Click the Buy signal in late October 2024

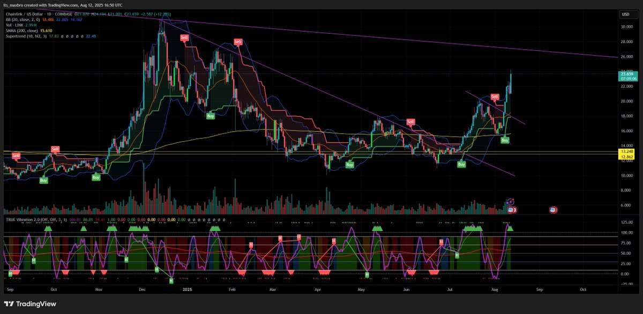(x=96, y=177)
